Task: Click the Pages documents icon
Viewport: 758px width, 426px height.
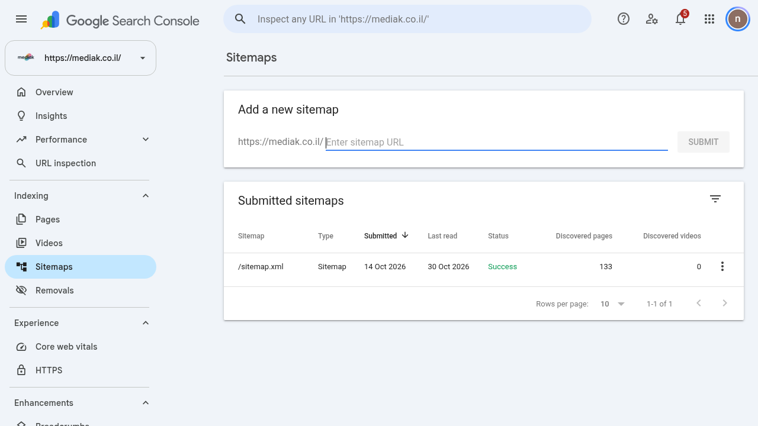Action: [x=21, y=220]
